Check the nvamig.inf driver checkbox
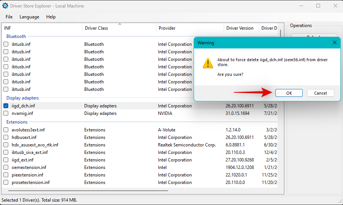The height and width of the screenshot is (205, 343). (6, 113)
